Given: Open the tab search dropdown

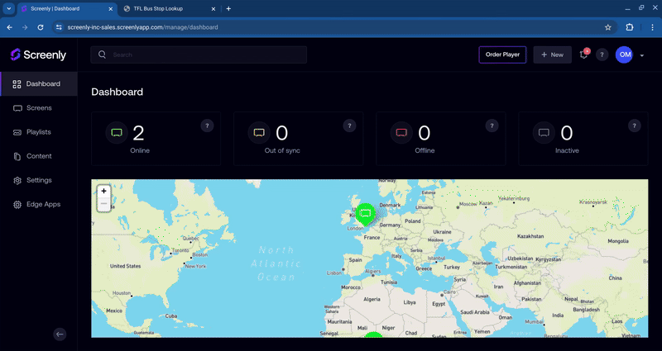Looking at the screenshot, I should click(9, 8).
